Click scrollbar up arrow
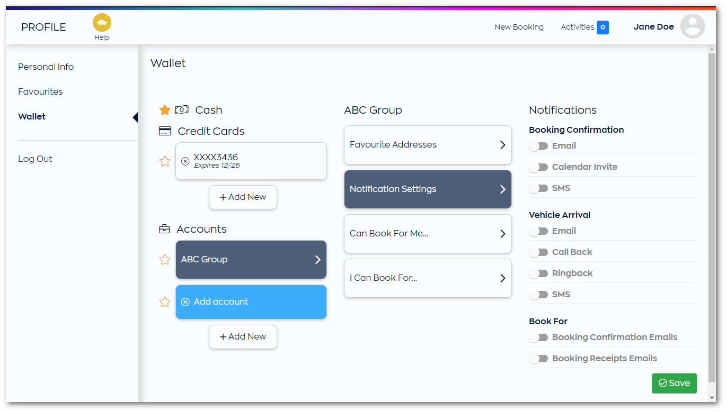 pyautogui.click(x=712, y=49)
